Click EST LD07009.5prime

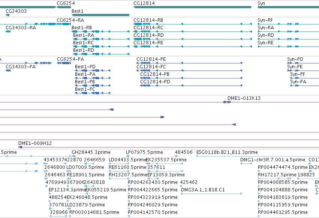(x=85, y=167)
